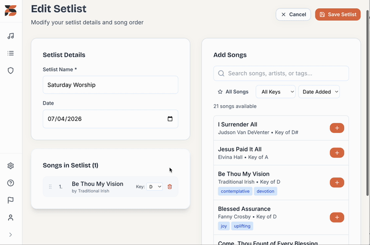370x245 pixels.
Task: Click the page vertical scrollbar
Action: point(368,103)
